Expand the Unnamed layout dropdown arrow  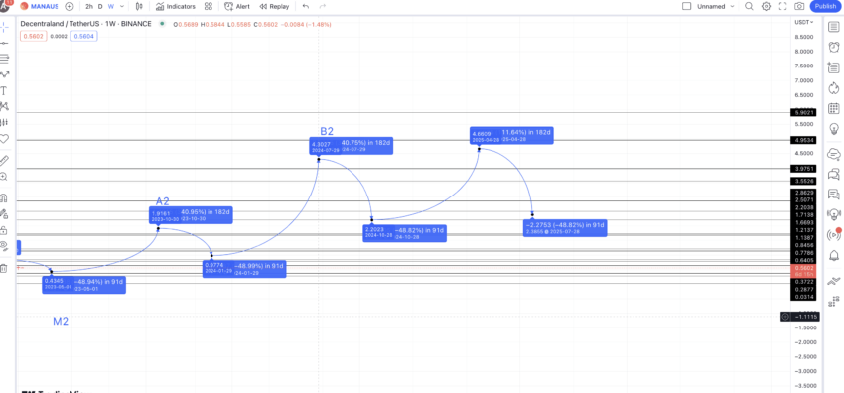pos(732,7)
